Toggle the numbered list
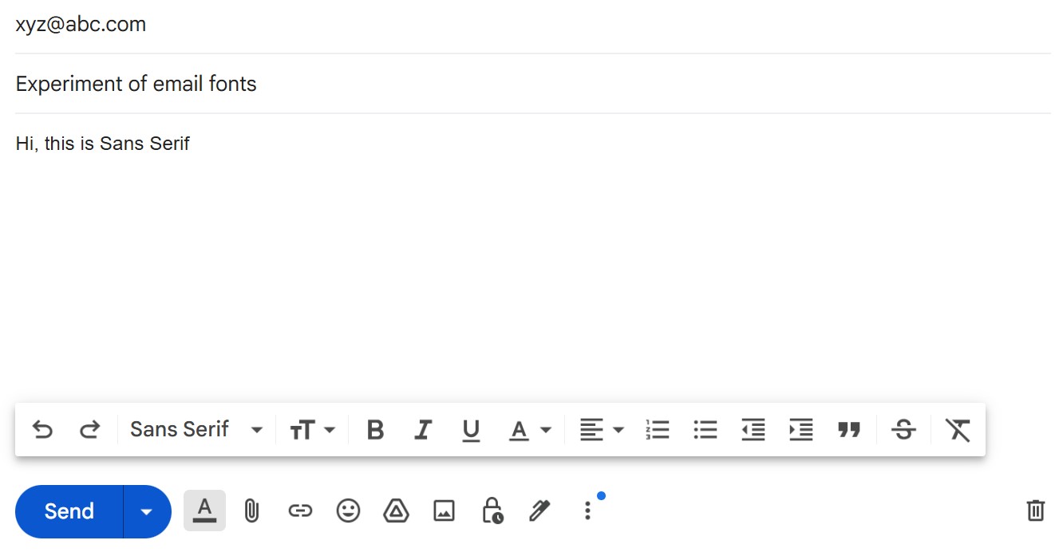The image size is (1063, 552). pos(658,429)
